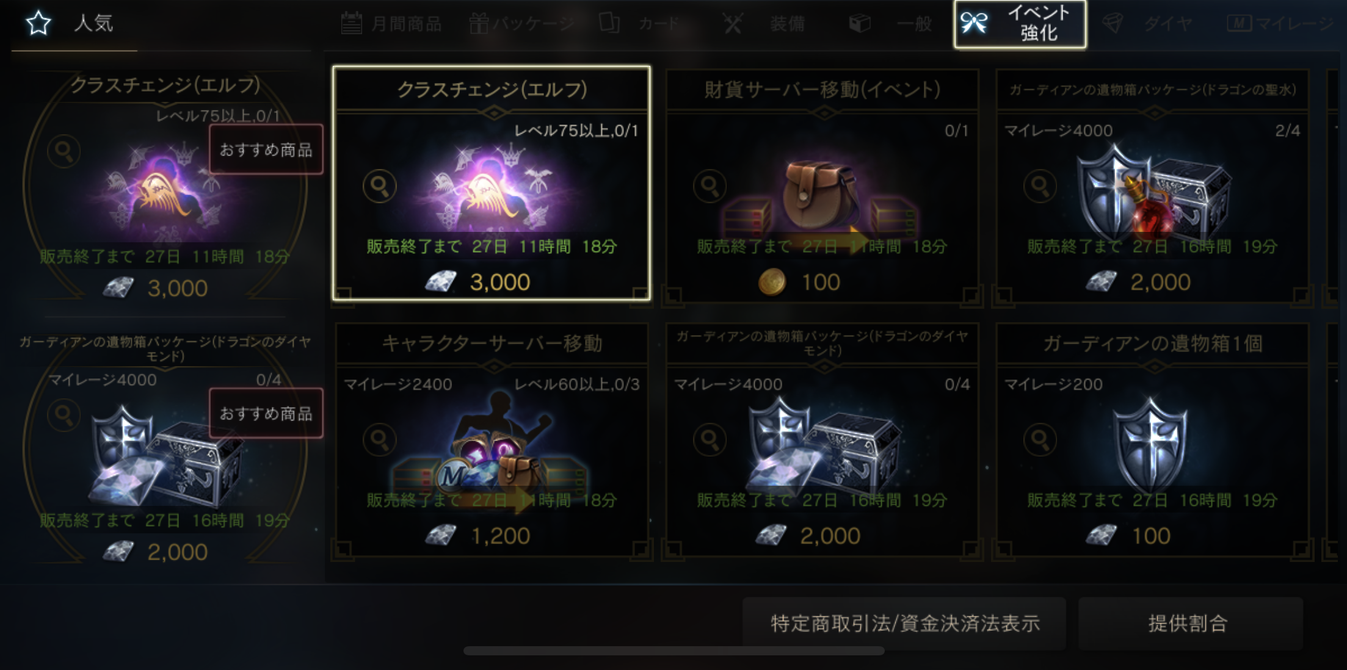
Task: Inspect ガーディアンの遺物箱1個 with its magnifier icon
Action: [x=1040, y=439]
